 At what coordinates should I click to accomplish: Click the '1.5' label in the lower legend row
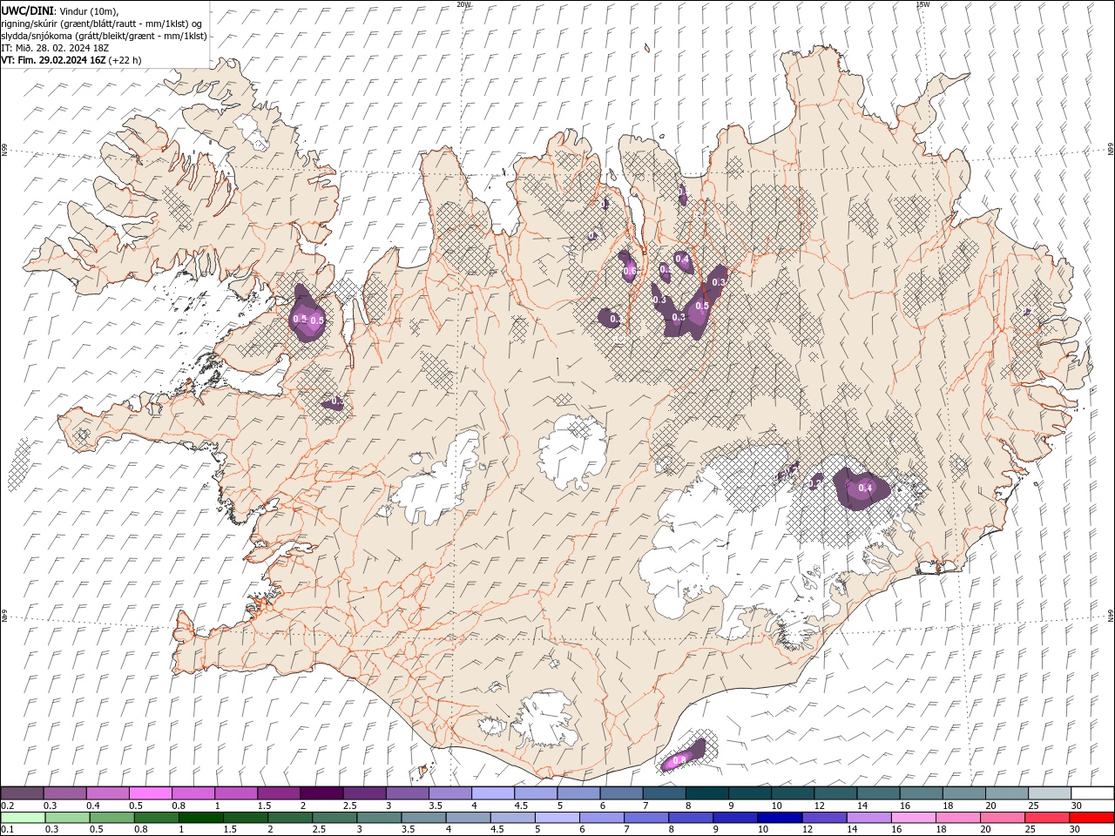coord(231,829)
